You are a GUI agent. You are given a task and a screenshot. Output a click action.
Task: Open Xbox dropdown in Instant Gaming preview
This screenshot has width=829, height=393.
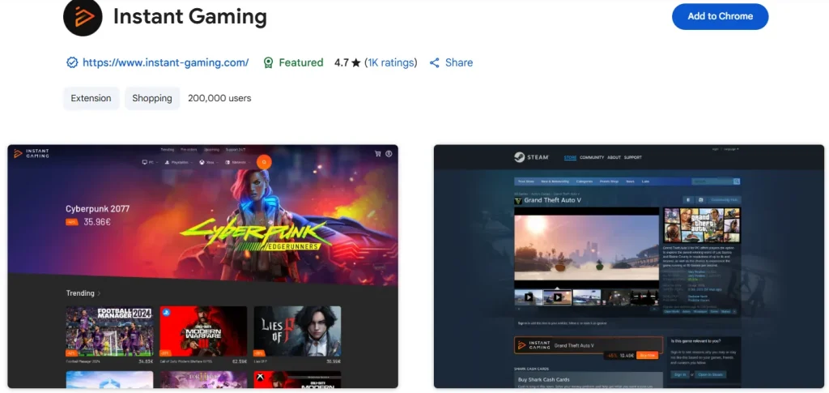coord(209,162)
